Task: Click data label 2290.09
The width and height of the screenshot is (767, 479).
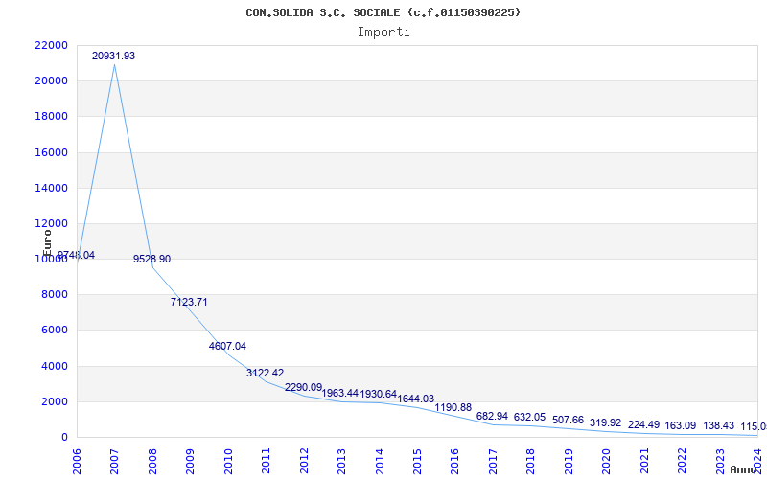Action: pyautogui.click(x=303, y=388)
